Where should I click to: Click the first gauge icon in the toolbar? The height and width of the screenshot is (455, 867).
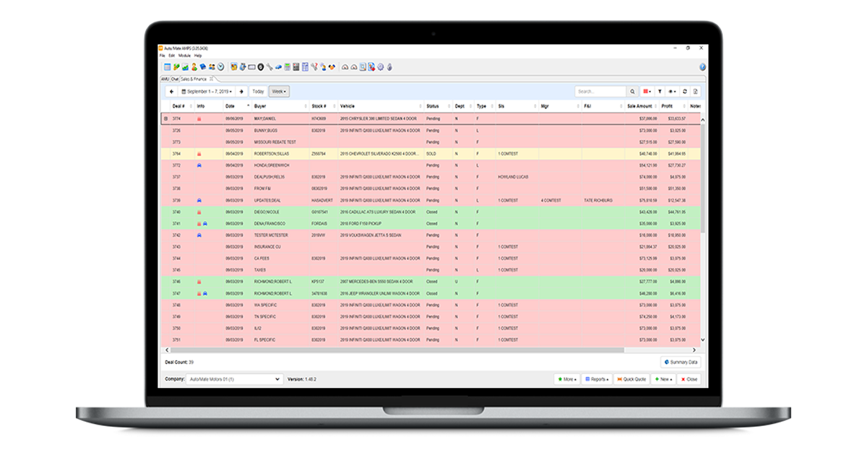(345, 67)
